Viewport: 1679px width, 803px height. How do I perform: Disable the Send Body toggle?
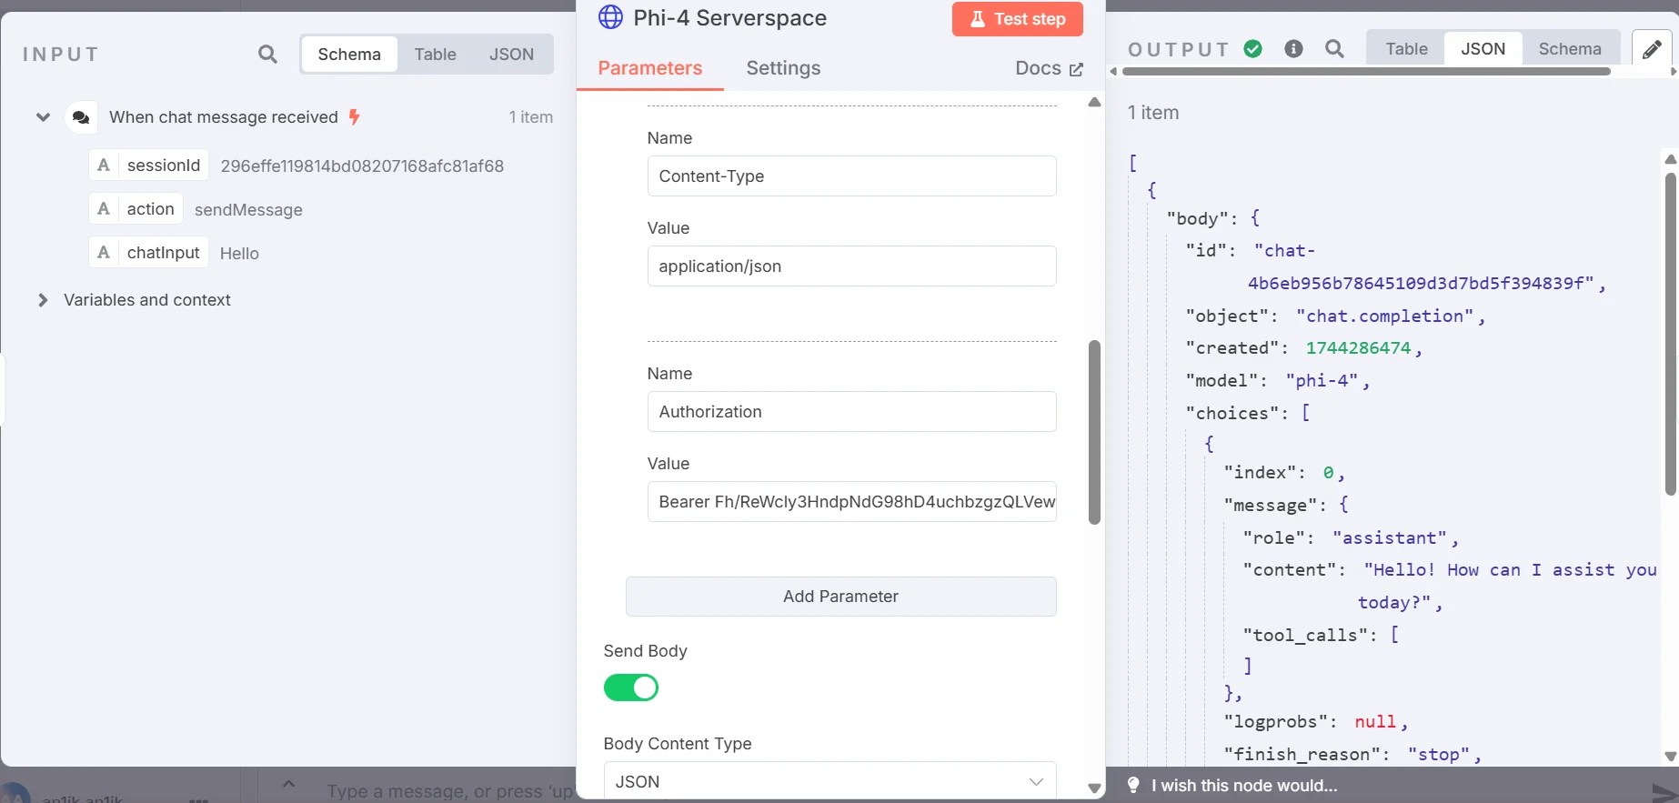(x=631, y=688)
